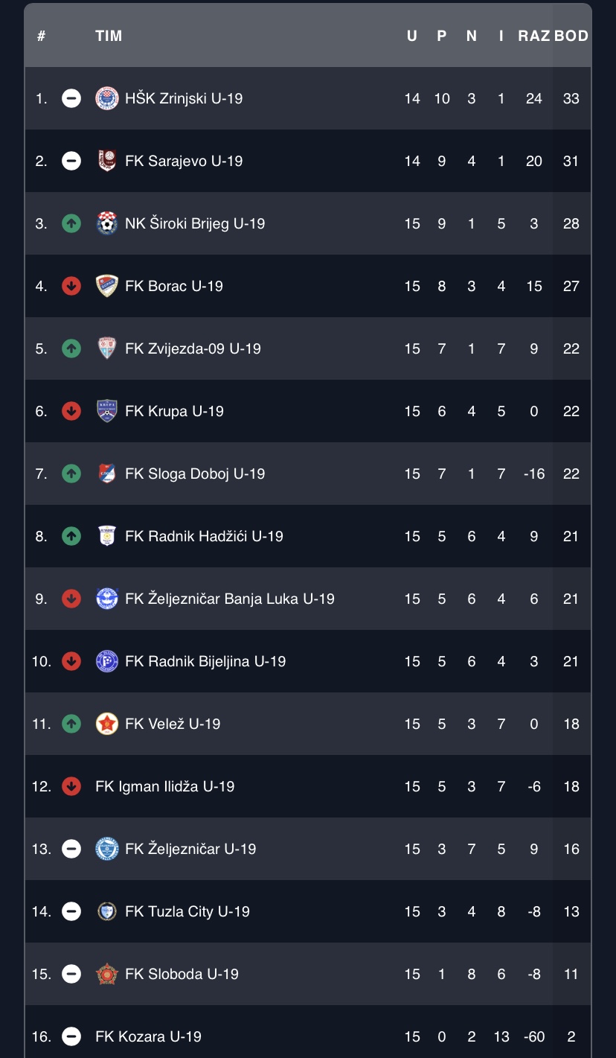Open FK Željezničar Banja Luka U-19 team link
Image resolution: width=616 pixels, height=1058 pixels.
tap(230, 599)
